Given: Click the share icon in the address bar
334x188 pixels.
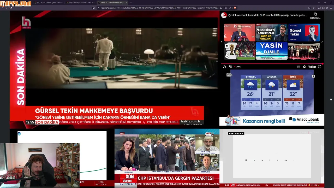Looking at the screenshot, I should tap(230, 8).
